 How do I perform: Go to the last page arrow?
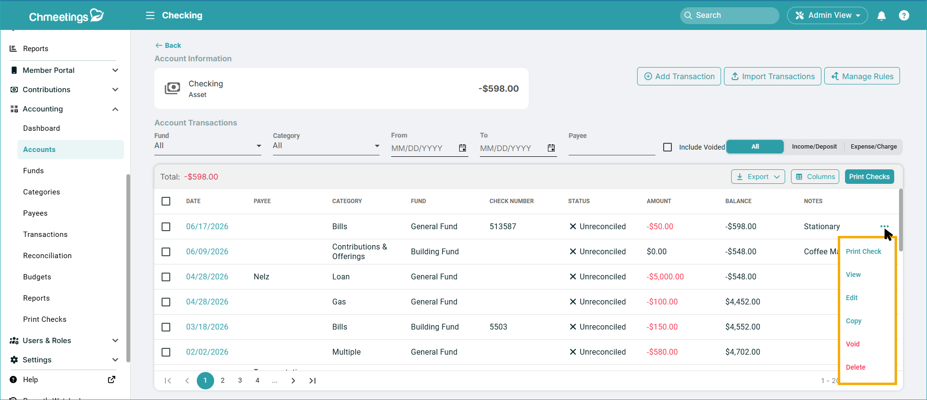313,381
